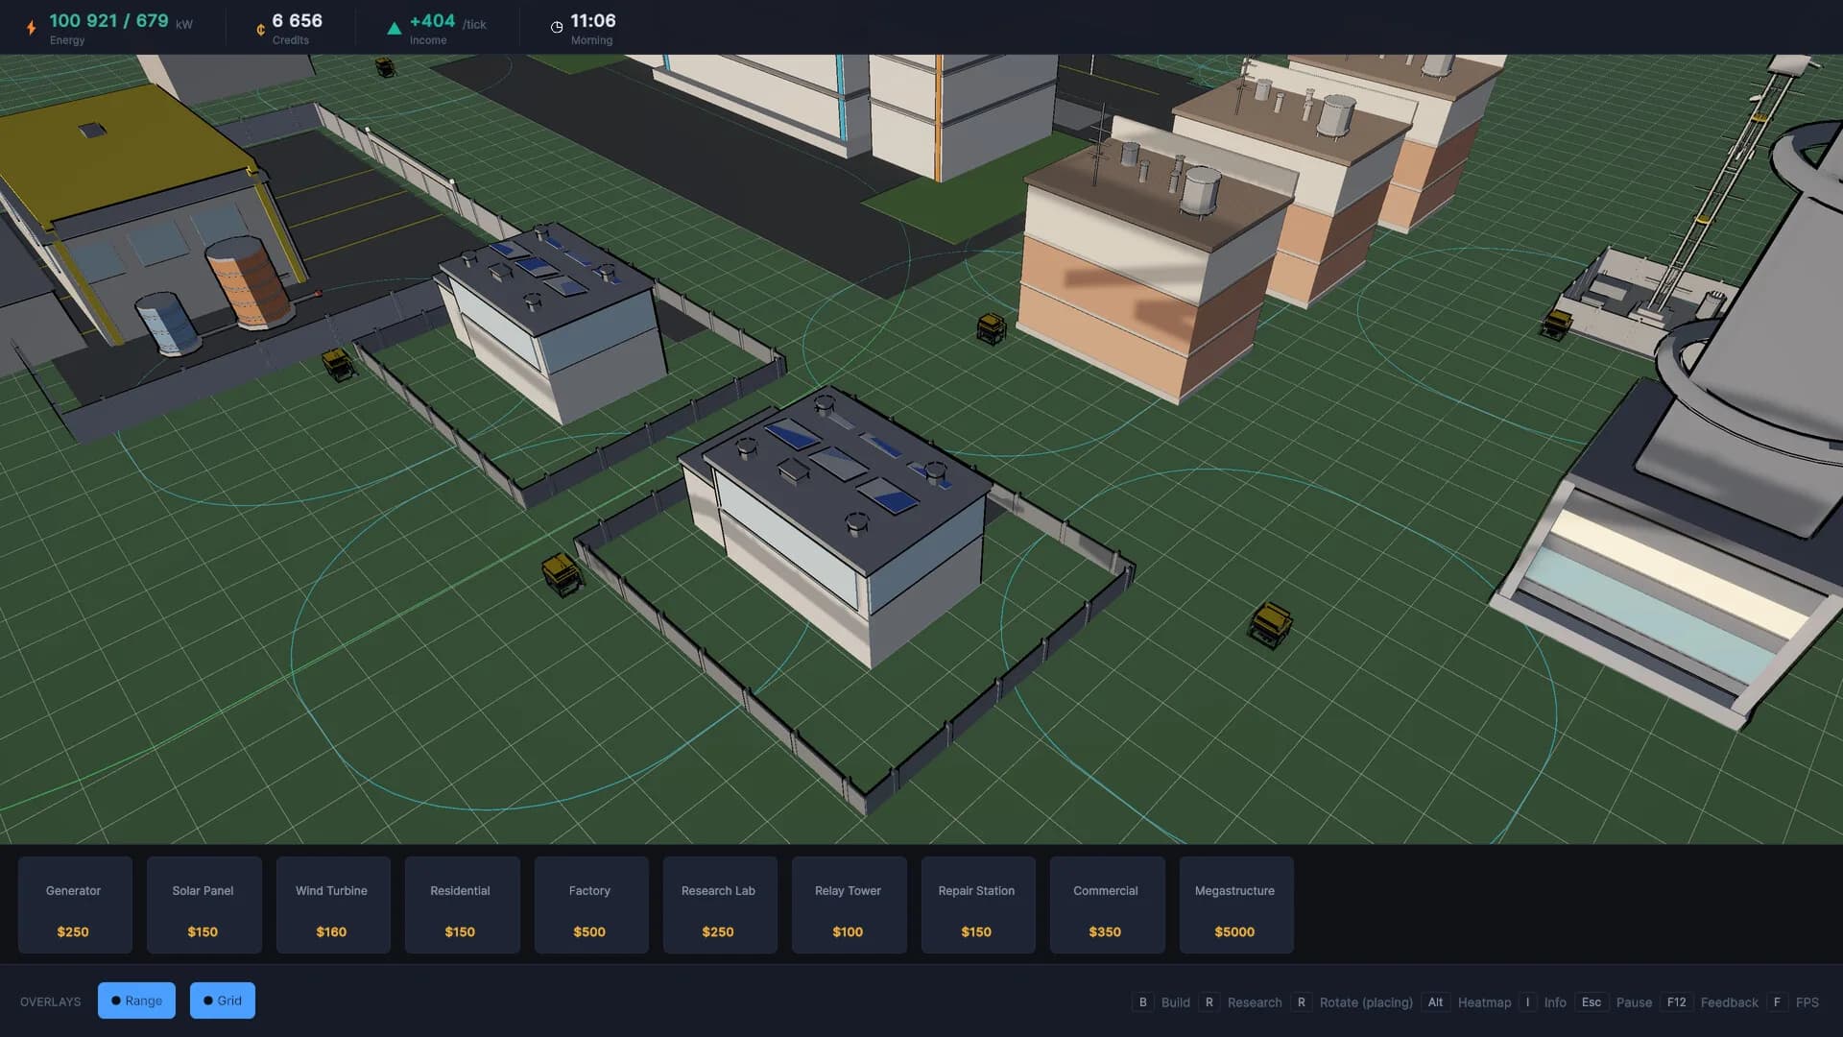Click the Esc key Pause shortcut

coord(1615,1002)
